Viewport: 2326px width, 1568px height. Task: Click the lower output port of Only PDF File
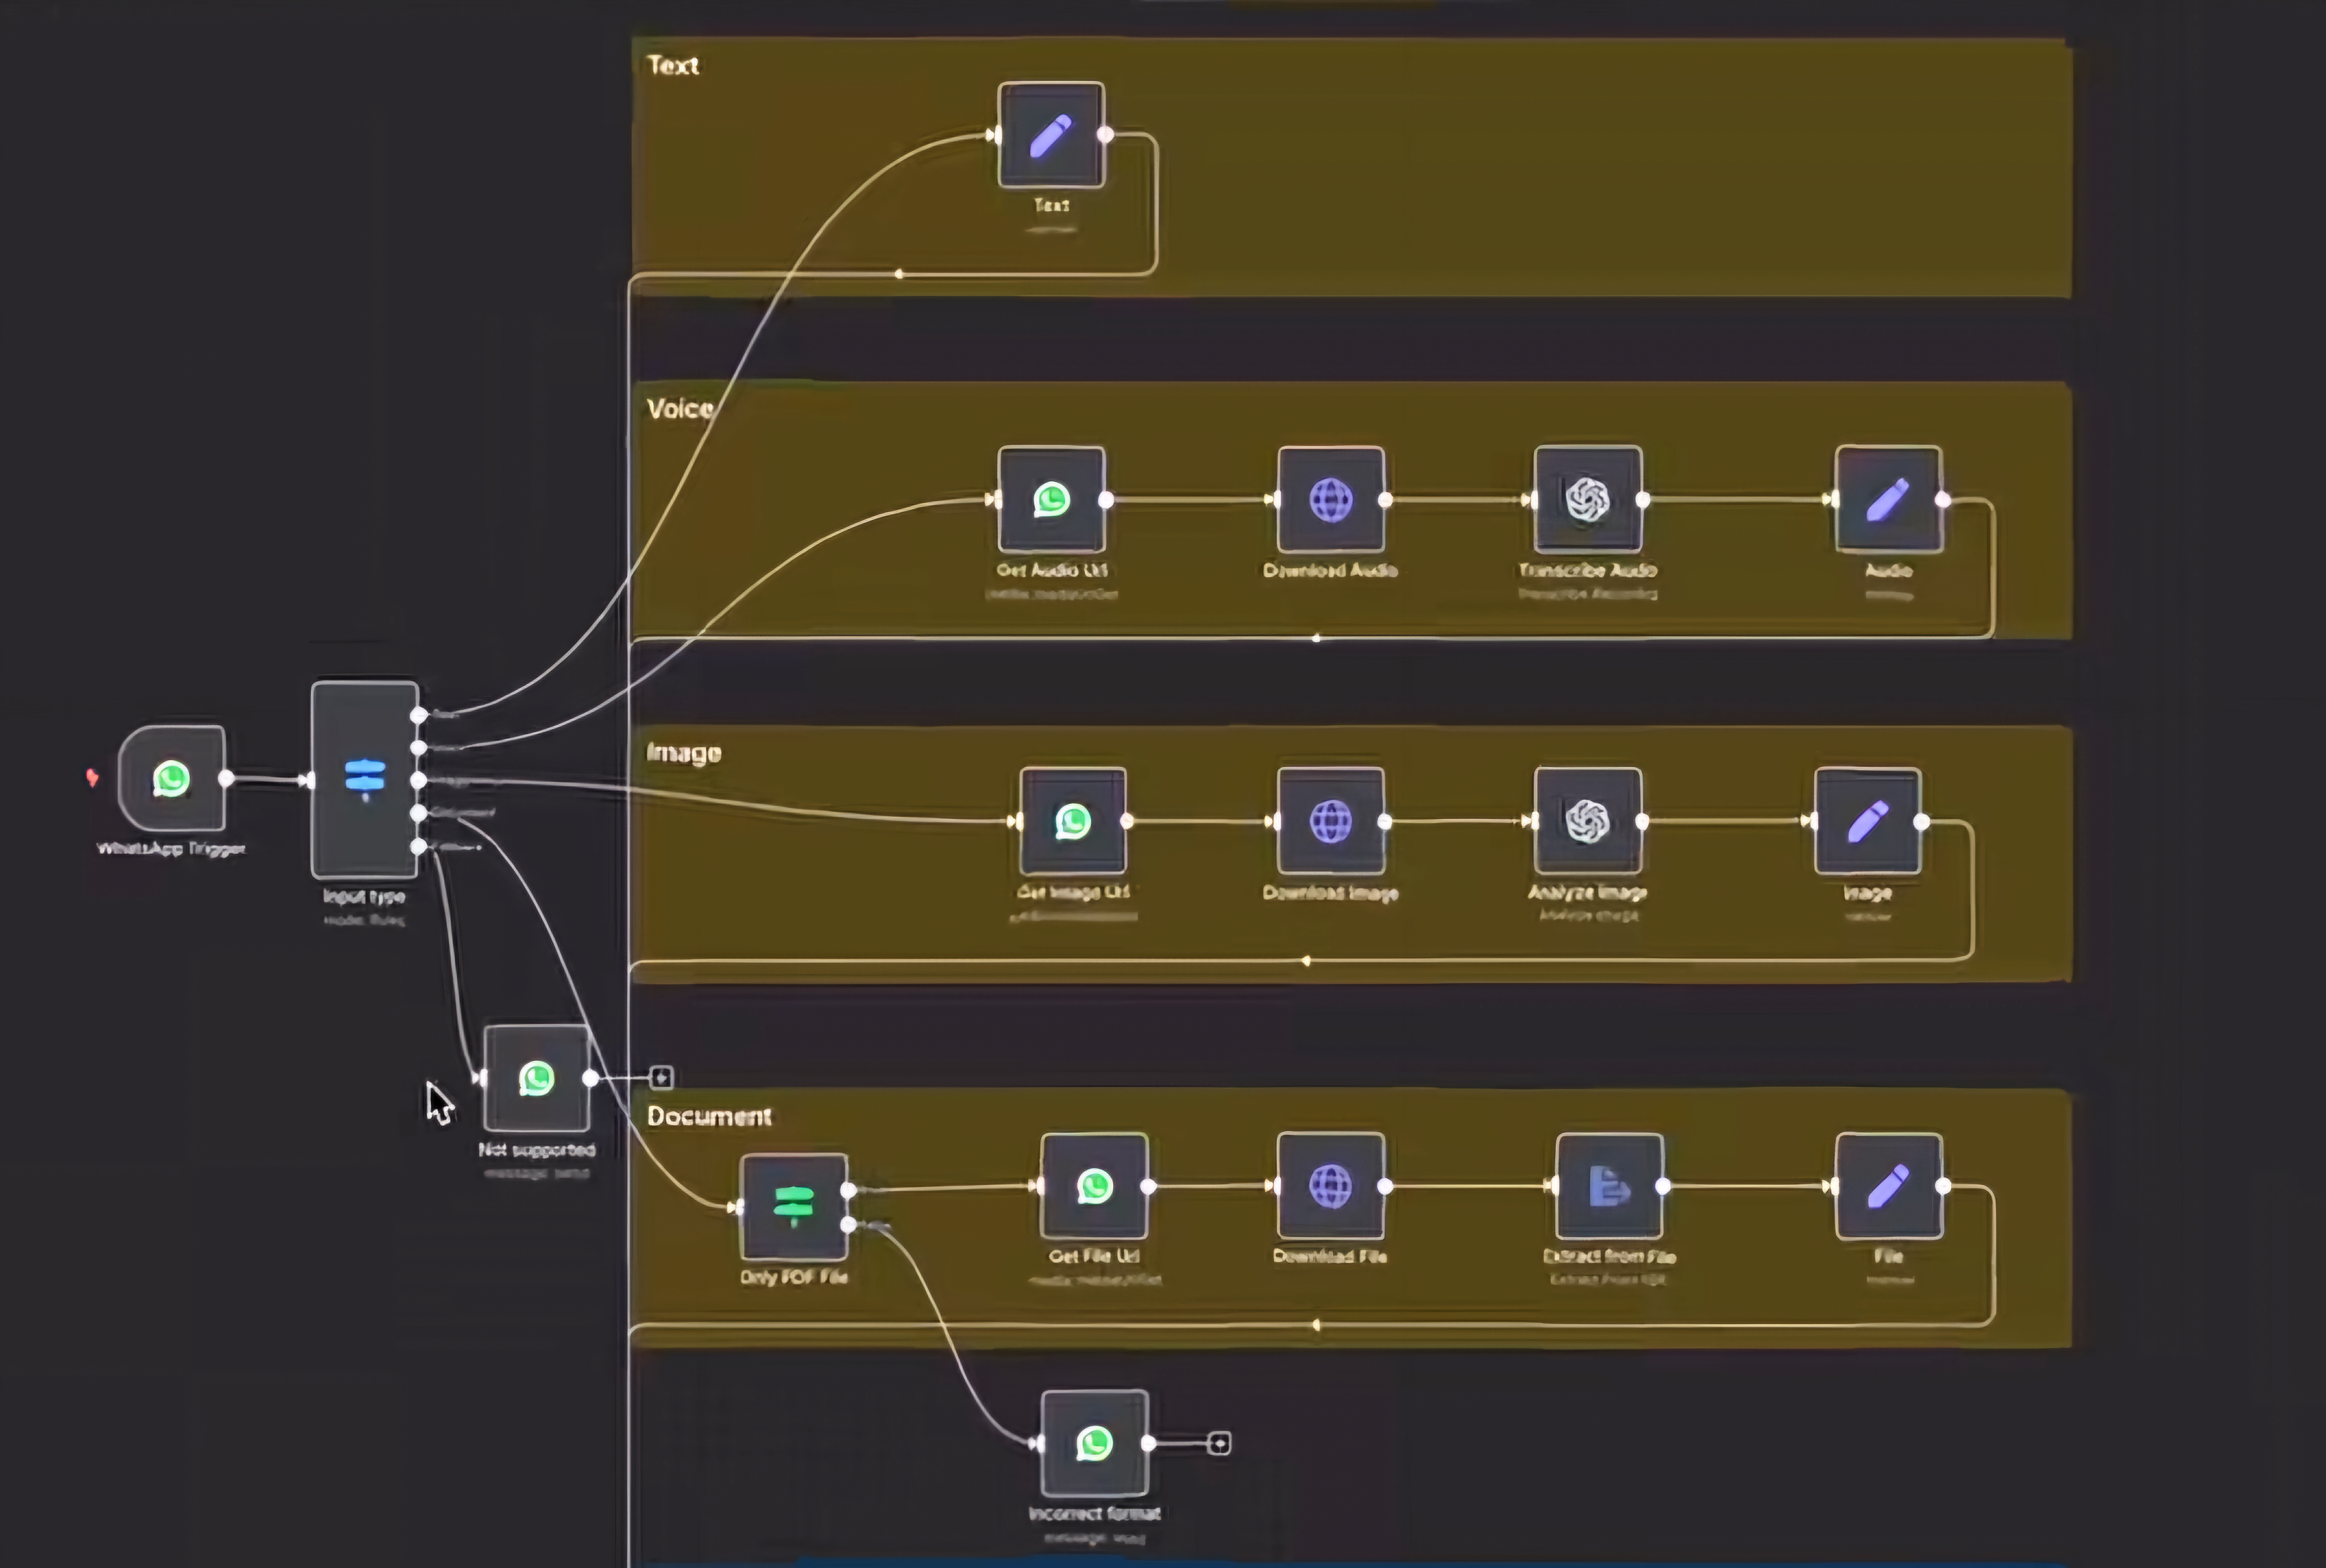click(848, 1224)
